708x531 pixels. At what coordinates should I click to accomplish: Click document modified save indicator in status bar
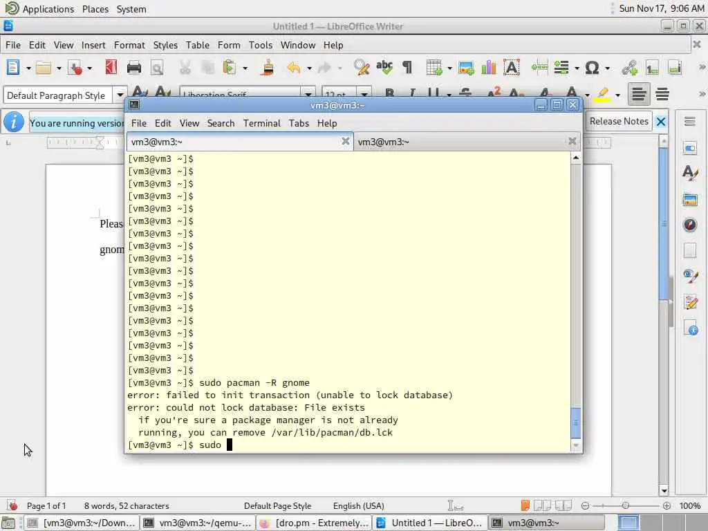[x=12, y=505]
